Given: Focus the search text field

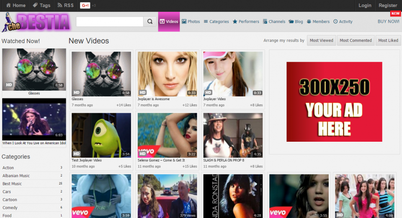Looking at the screenshot, I should pos(110,21).
